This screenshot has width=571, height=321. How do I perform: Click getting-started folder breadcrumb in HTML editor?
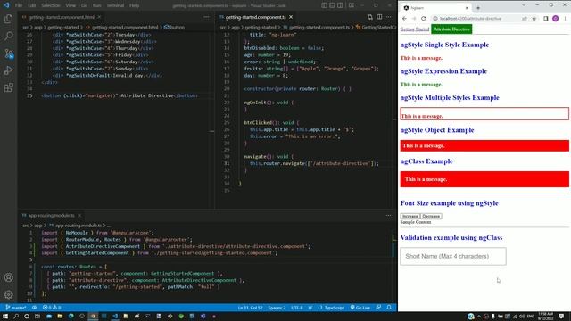point(63,28)
